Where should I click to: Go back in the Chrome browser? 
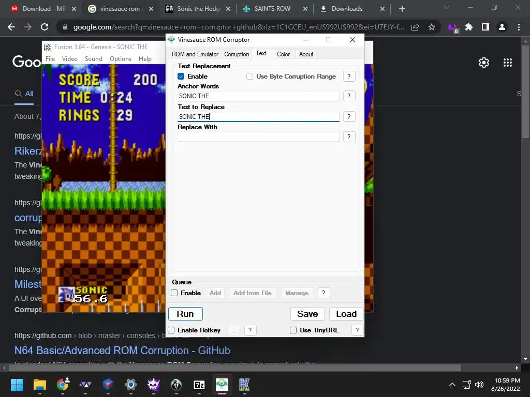[11, 27]
